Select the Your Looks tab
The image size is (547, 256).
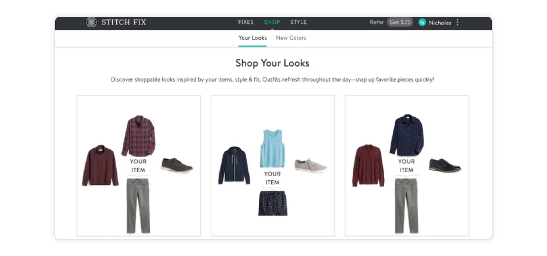tap(253, 38)
